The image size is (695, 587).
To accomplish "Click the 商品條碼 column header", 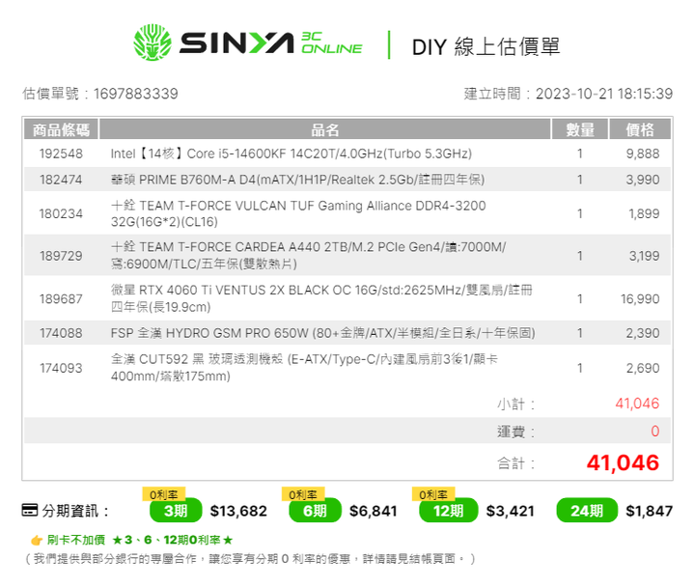I will tap(61, 129).
